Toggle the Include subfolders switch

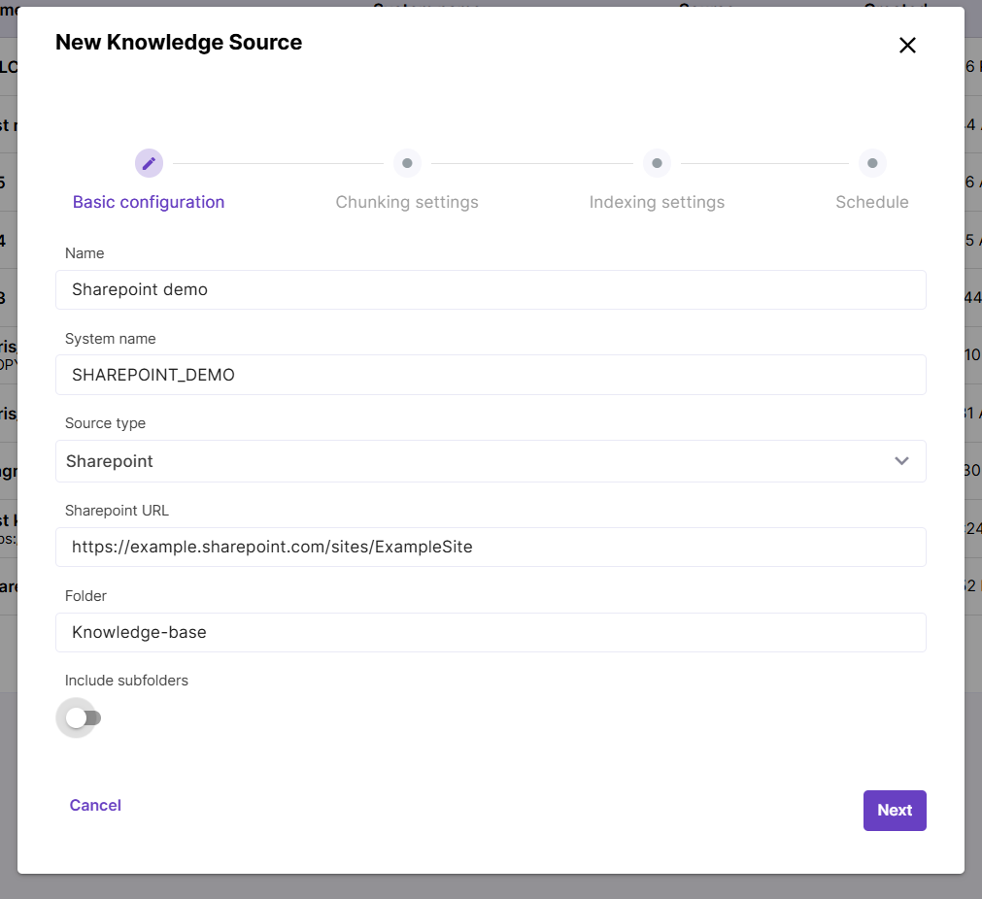click(x=83, y=718)
